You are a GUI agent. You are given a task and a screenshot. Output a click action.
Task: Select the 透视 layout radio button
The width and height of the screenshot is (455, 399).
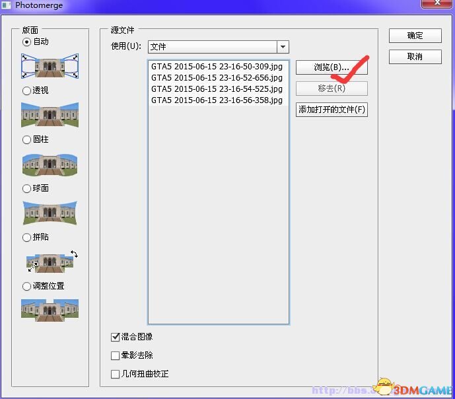(27, 91)
